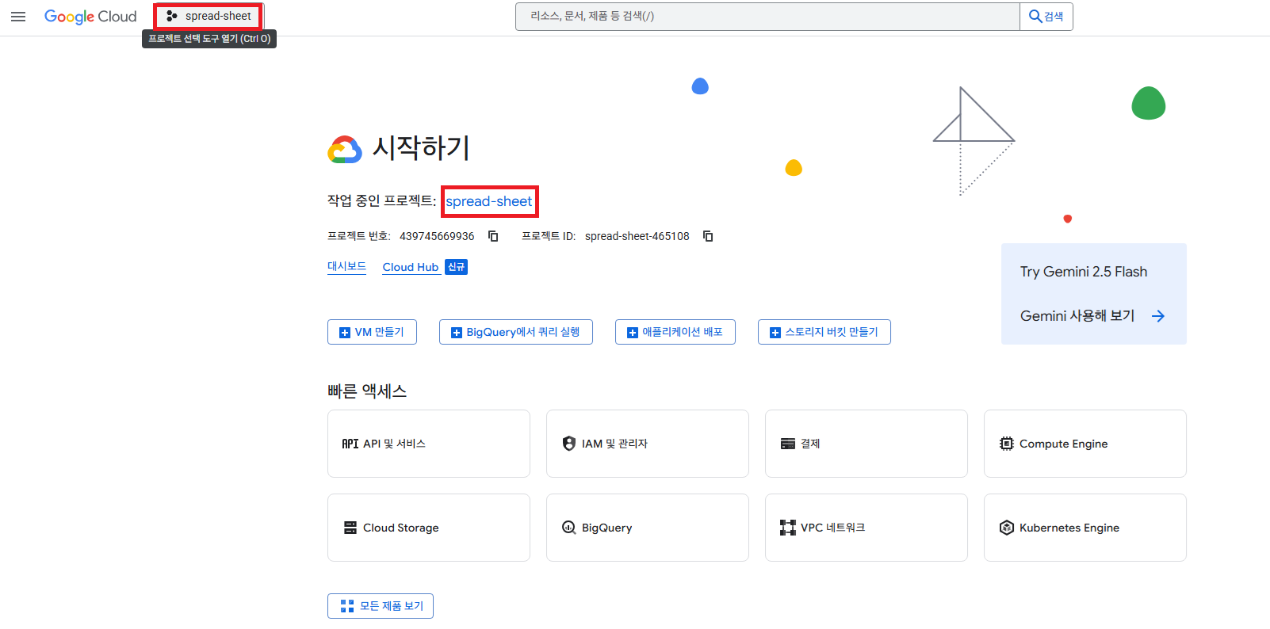Viewport: 1270px width, 629px height.
Task: Click the search field for resources and docs
Action: click(767, 17)
